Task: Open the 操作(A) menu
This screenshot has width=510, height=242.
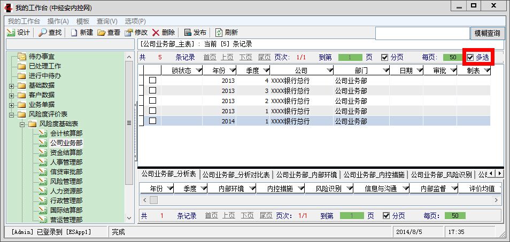Action: (58, 21)
